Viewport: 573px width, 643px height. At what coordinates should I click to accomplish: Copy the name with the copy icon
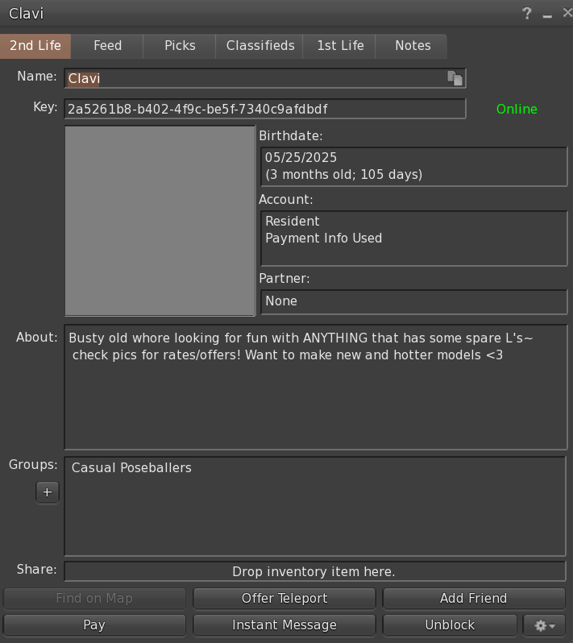tap(455, 78)
